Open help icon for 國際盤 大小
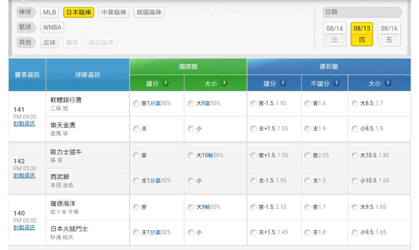The width and height of the screenshot is (419, 250). click(x=224, y=83)
